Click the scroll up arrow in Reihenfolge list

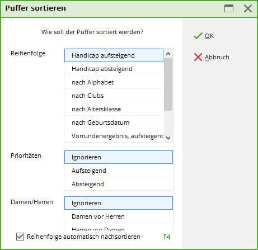[x=168, y=54]
